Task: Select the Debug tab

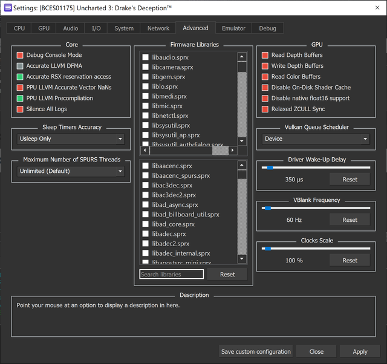Action: [x=267, y=28]
